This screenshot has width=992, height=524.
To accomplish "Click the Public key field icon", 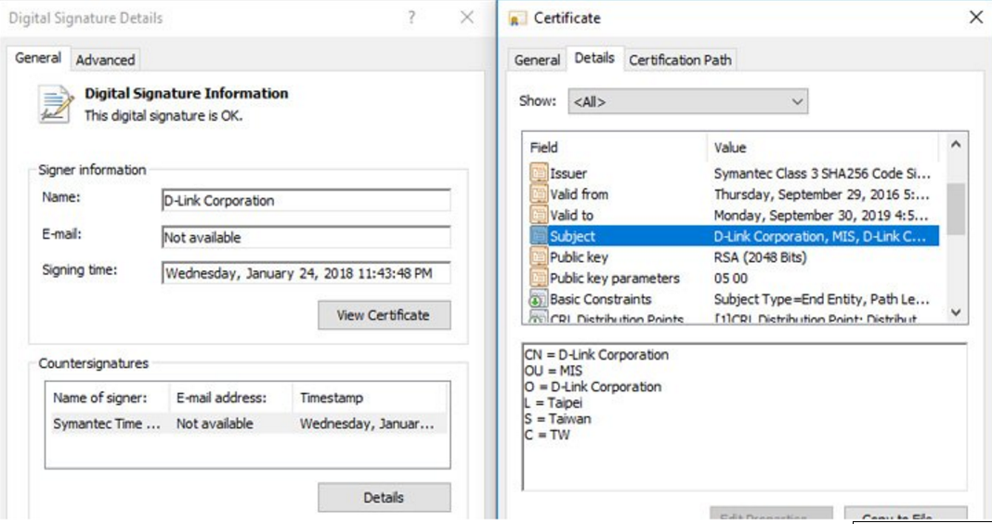I will [x=538, y=257].
